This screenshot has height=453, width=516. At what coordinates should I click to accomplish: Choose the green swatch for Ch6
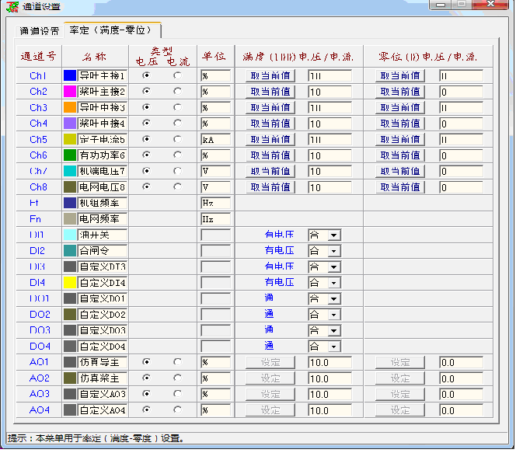point(70,155)
